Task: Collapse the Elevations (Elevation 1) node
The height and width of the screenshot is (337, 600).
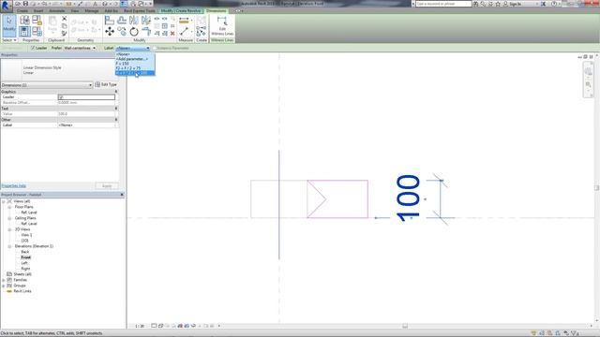Action: coord(9,246)
